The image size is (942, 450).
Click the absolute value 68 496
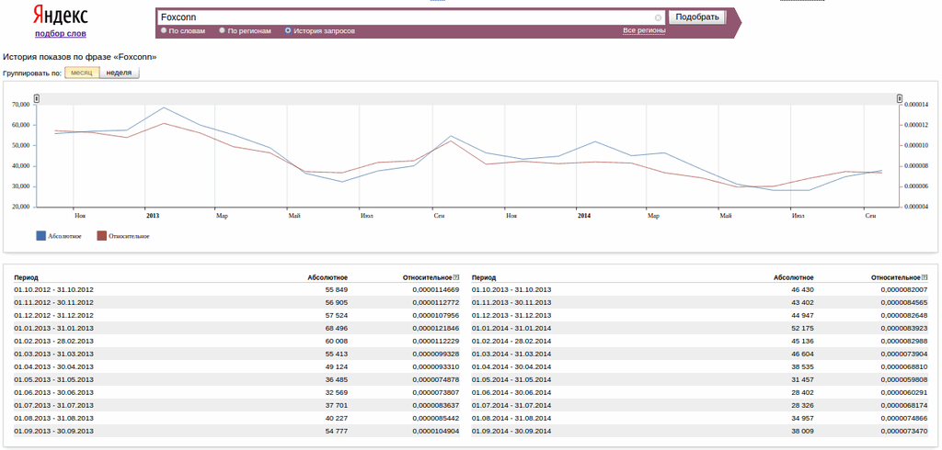point(335,328)
